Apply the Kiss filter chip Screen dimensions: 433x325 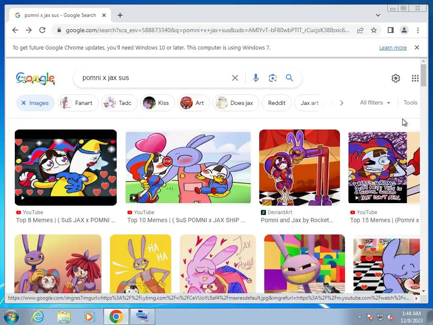tap(157, 103)
